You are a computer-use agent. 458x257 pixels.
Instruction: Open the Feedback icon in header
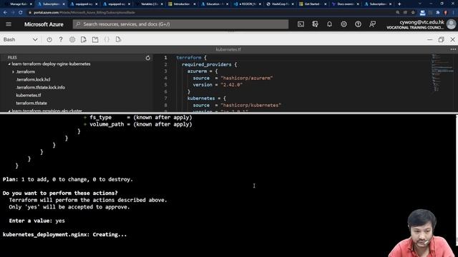(372, 24)
